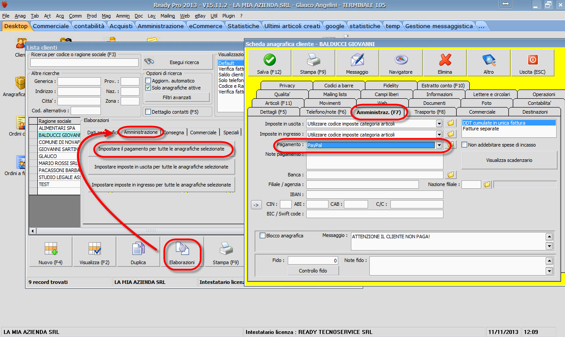Open the Ammin menu

point(122,16)
